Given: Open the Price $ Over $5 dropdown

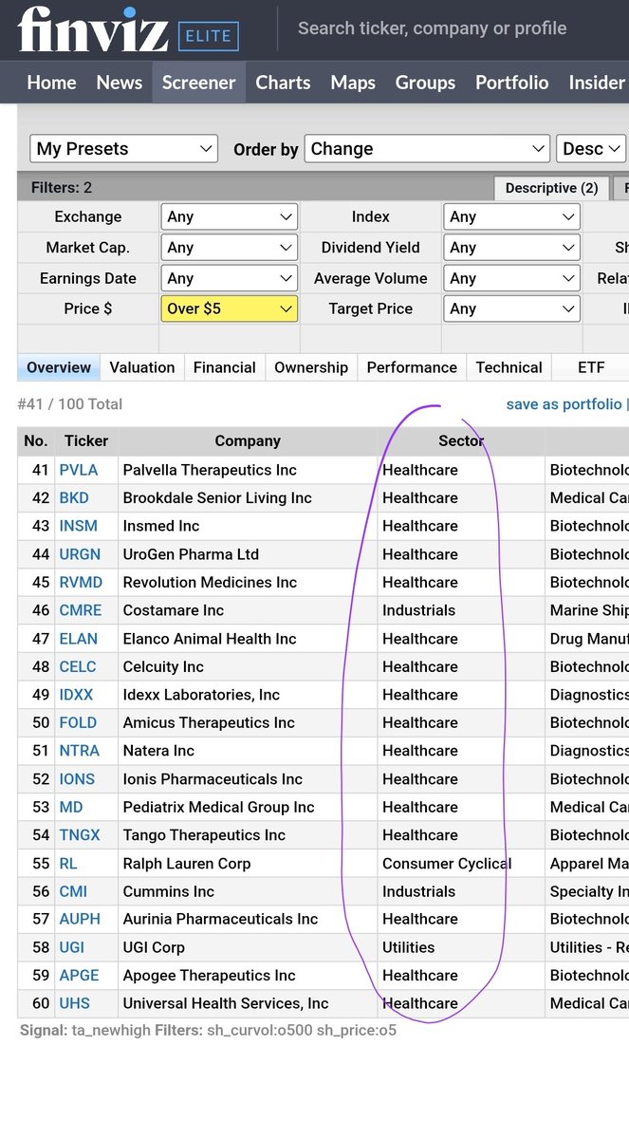Looking at the screenshot, I should click(229, 308).
